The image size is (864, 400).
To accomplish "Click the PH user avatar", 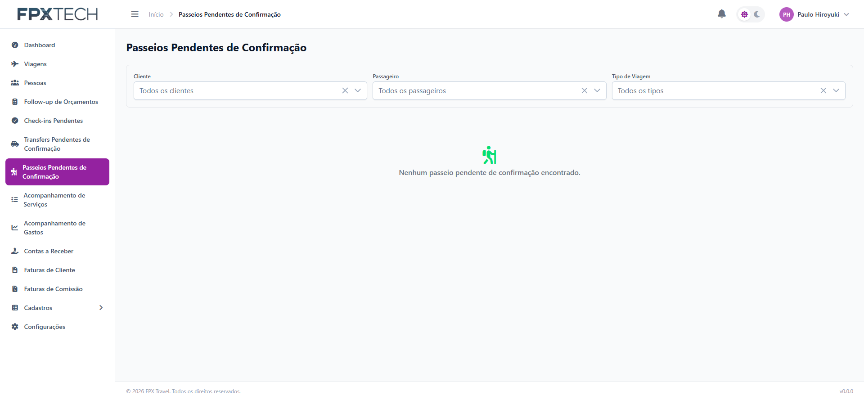I will tap(787, 14).
